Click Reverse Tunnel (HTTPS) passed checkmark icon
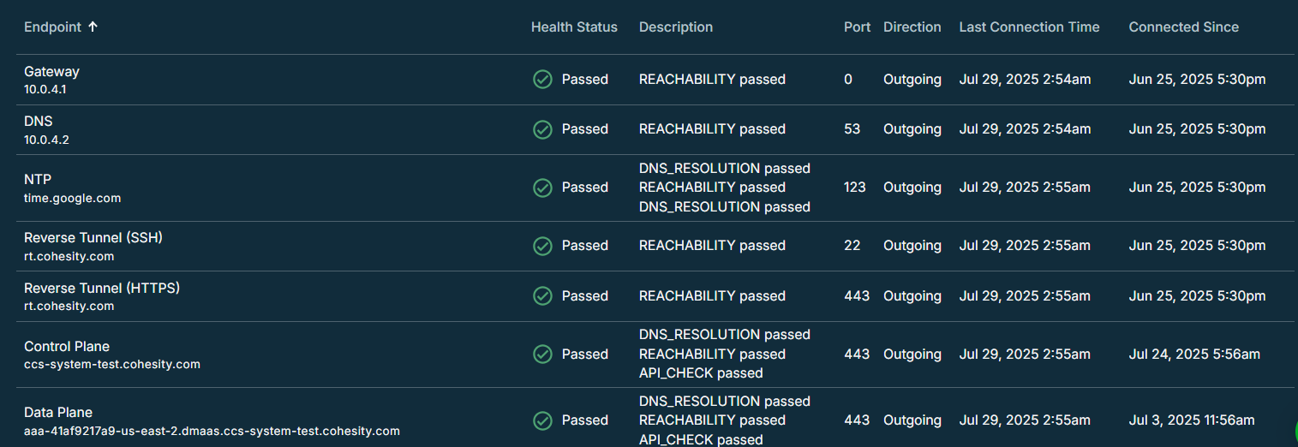 tap(542, 295)
